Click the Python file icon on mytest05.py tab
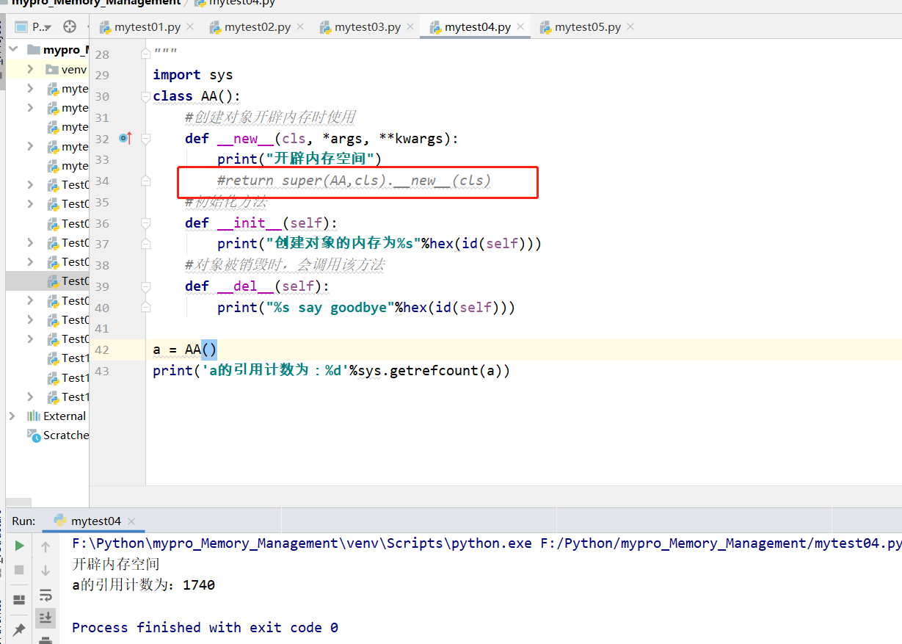This screenshot has width=902, height=644. [x=545, y=27]
